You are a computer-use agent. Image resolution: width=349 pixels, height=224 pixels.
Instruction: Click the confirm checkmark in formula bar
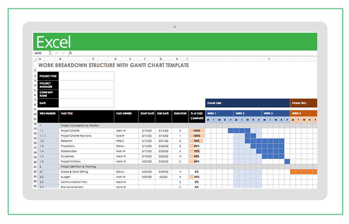click(x=63, y=53)
